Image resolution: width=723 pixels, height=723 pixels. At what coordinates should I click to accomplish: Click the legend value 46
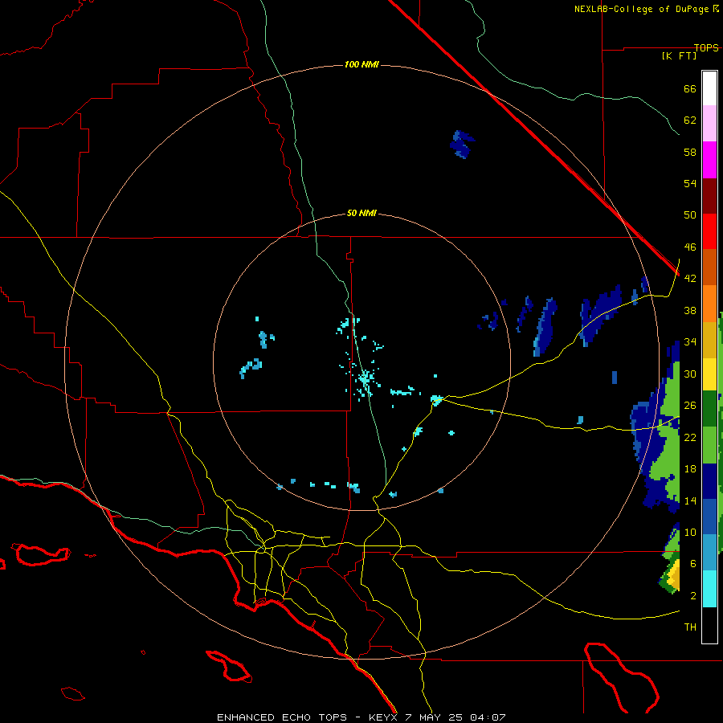point(690,247)
